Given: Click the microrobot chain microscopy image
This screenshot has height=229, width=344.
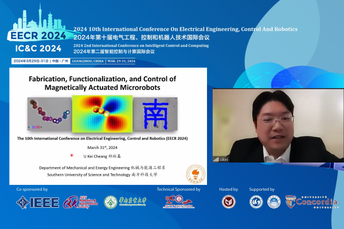Looking at the screenshot, I should 49,114.
